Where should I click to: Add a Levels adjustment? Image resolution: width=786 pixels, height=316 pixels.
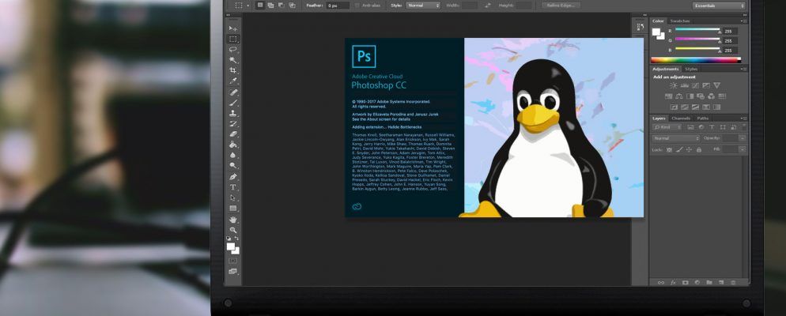click(x=684, y=85)
